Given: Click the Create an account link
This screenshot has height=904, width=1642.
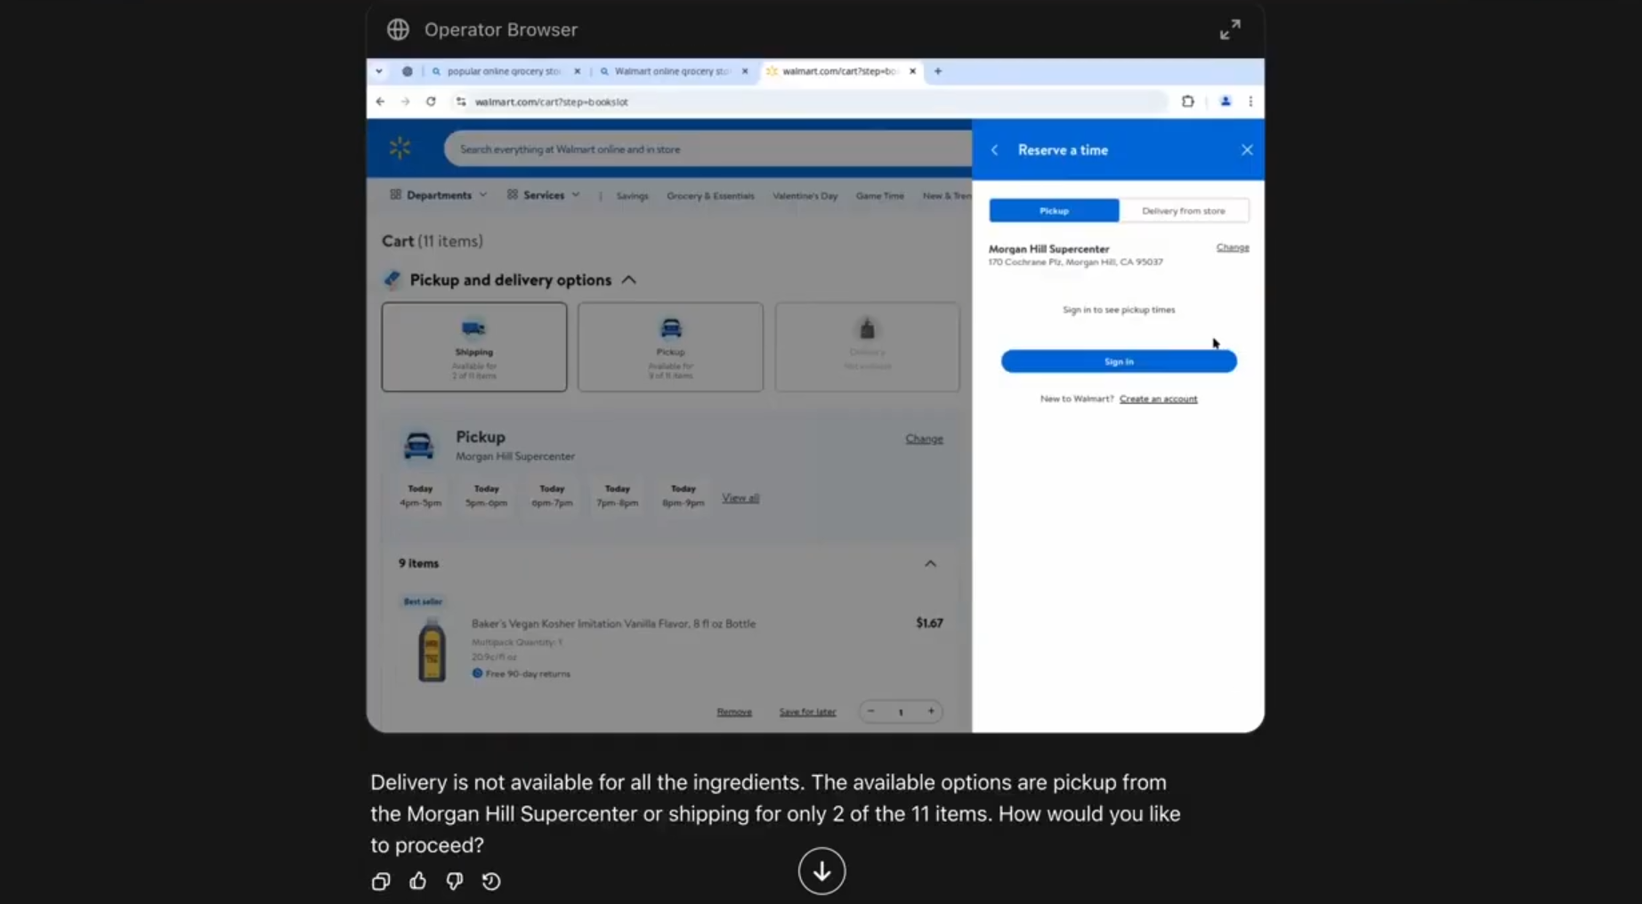Looking at the screenshot, I should click(x=1158, y=399).
